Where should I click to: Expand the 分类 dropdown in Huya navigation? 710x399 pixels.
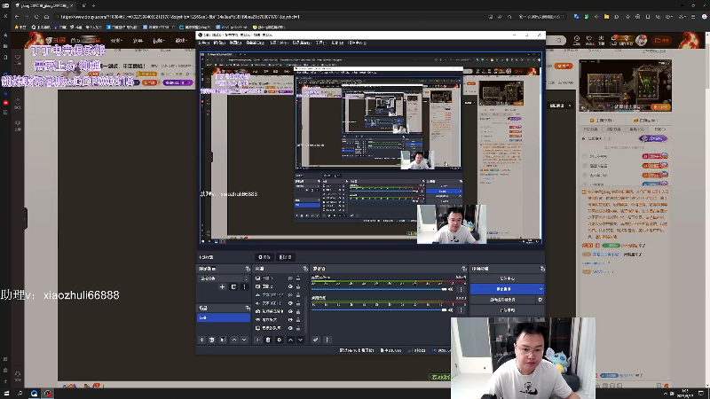116,41
